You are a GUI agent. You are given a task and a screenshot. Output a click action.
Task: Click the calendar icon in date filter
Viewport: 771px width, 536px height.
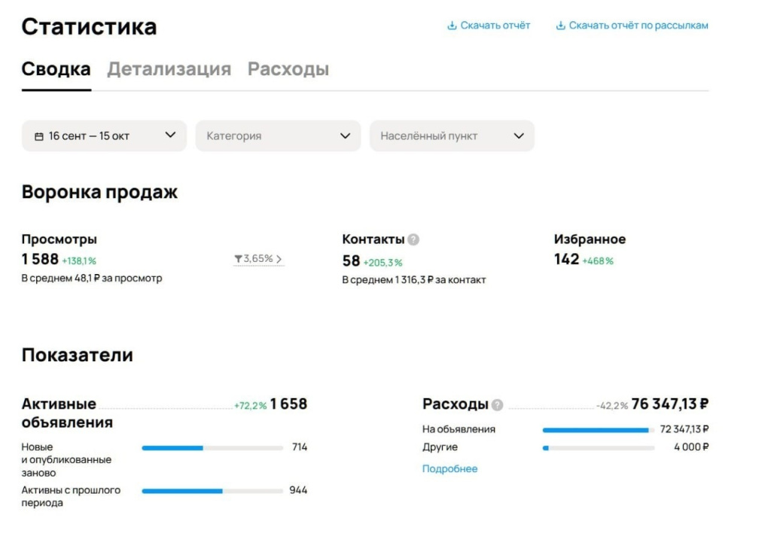coord(39,136)
